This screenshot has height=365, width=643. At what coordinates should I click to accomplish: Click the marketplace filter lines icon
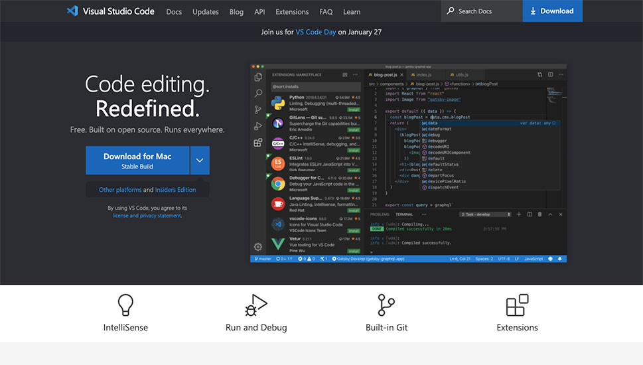coord(345,74)
